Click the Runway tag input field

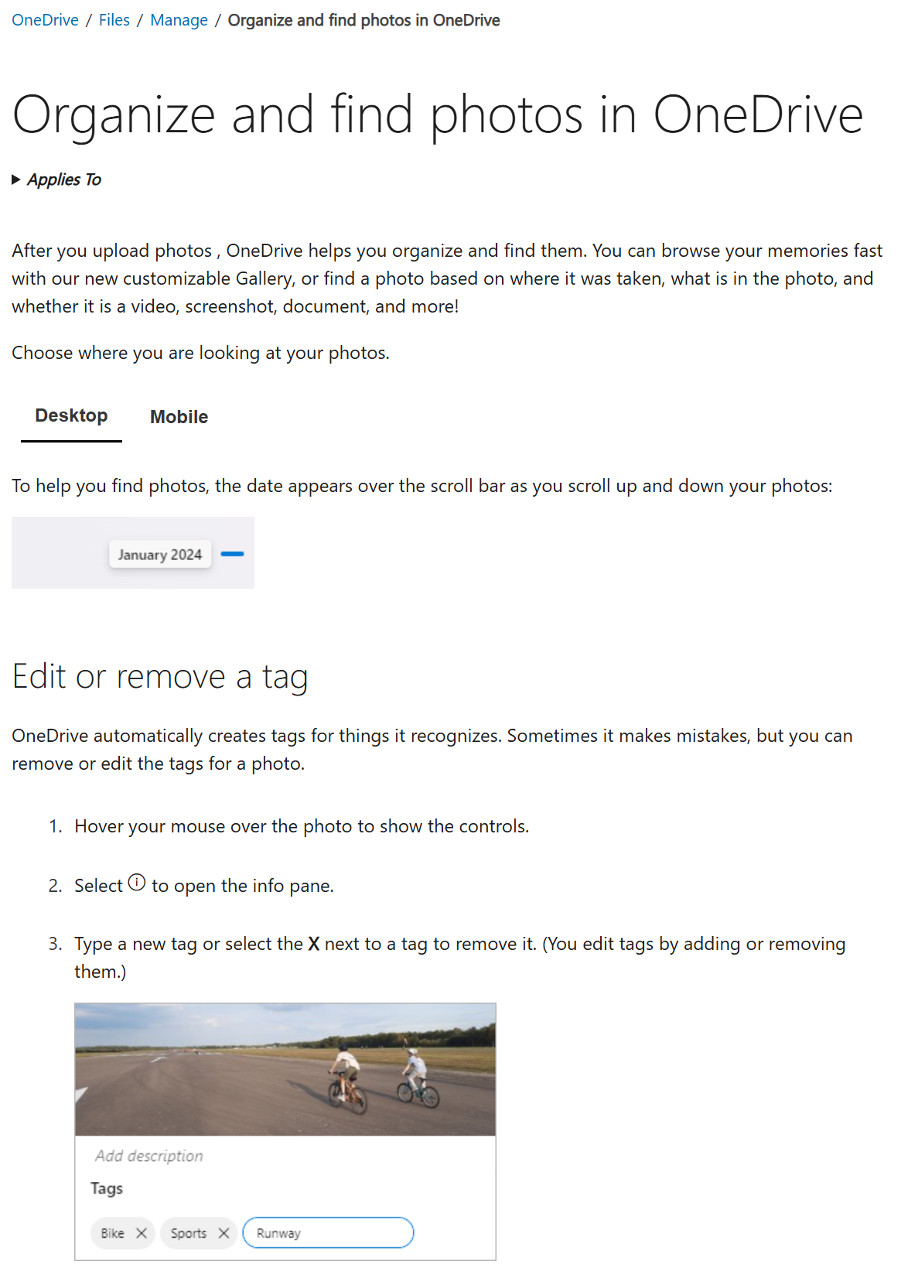328,1232
